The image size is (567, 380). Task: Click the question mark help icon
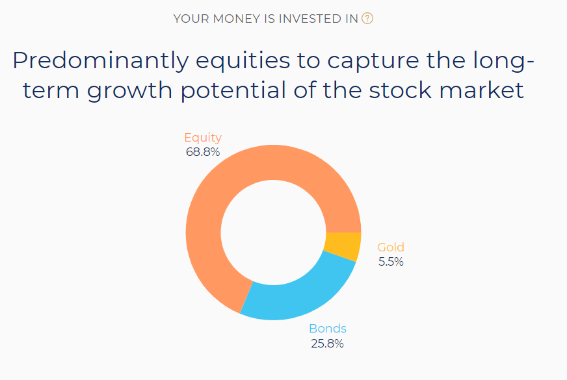368,19
